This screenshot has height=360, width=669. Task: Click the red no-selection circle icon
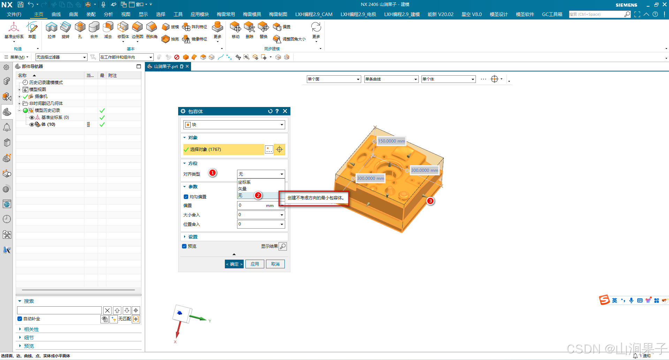point(177,57)
